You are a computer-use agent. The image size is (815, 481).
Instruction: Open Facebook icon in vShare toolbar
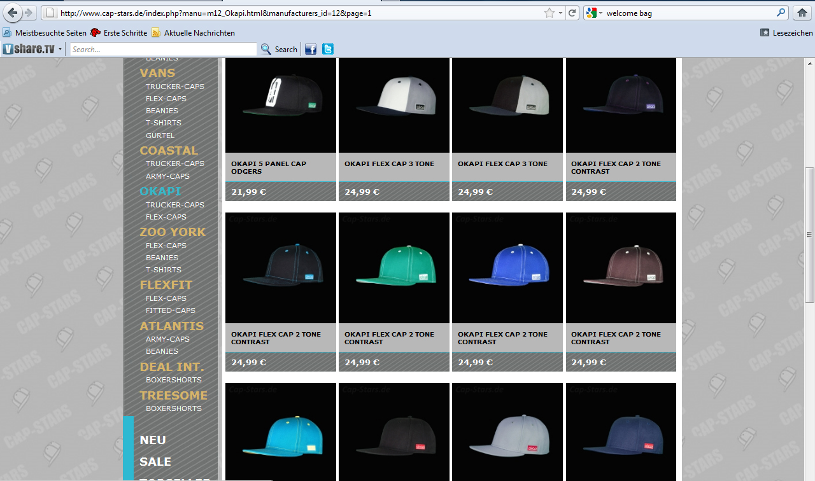pyautogui.click(x=311, y=49)
